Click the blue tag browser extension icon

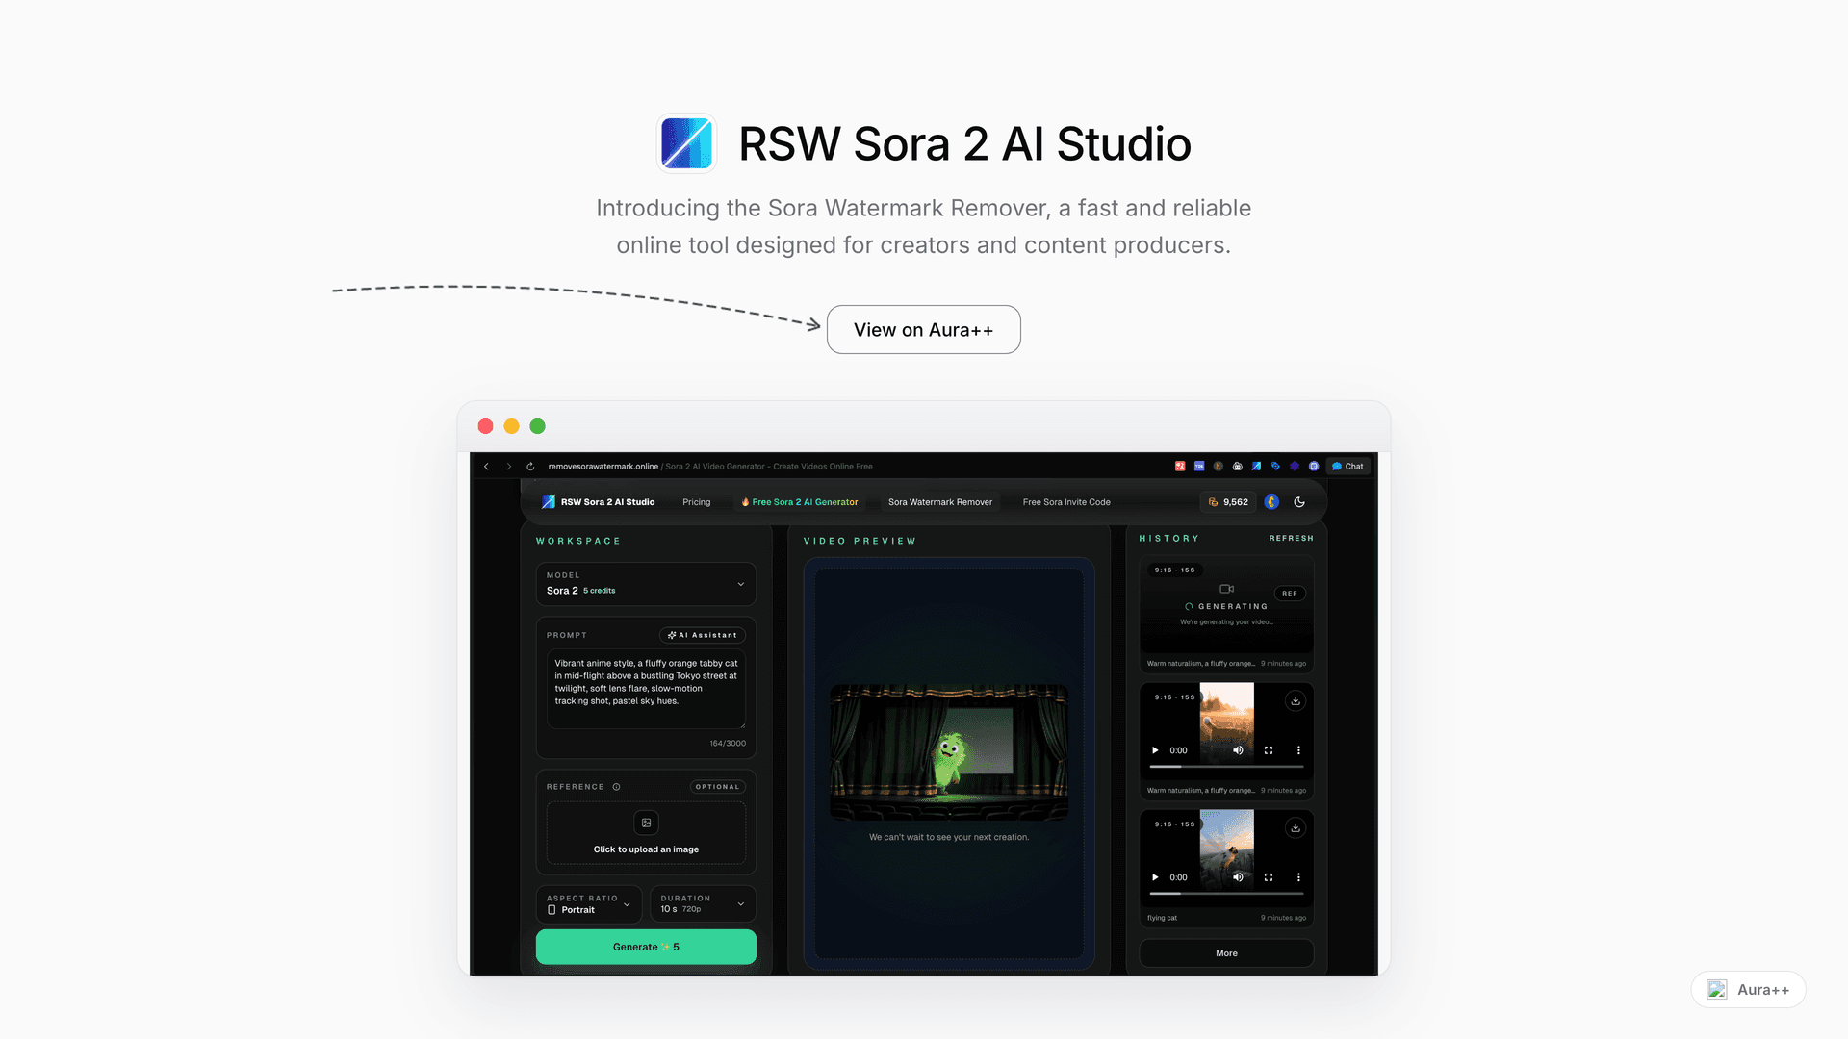(x=1275, y=467)
